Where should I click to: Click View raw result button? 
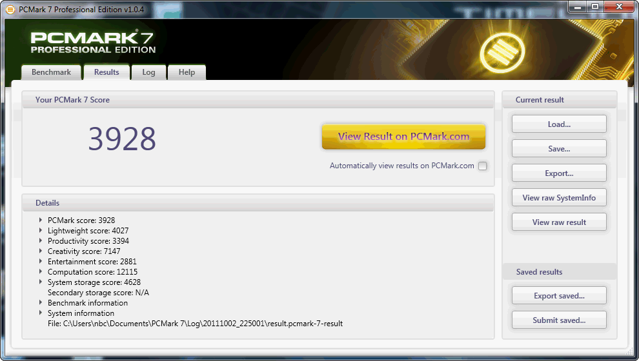pyautogui.click(x=559, y=222)
